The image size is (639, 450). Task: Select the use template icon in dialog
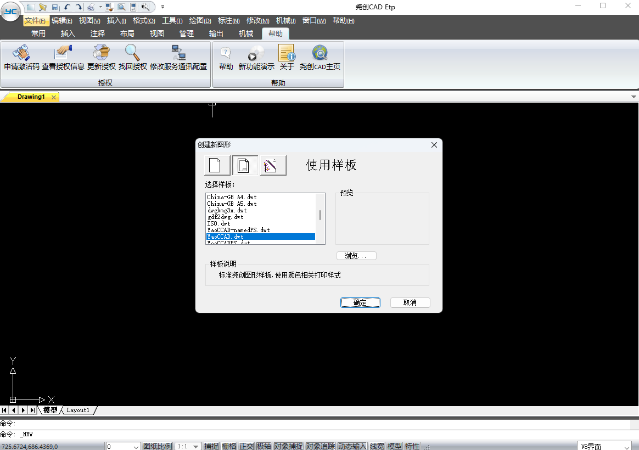click(x=245, y=165)
